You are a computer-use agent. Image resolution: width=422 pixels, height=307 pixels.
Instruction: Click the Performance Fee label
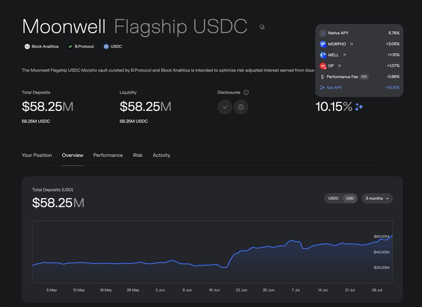[x=342, y=77]
